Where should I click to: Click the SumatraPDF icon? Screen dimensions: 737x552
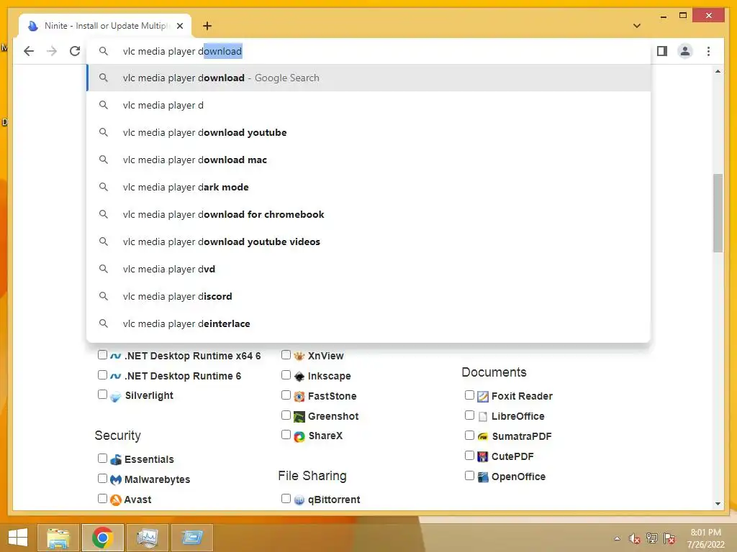(x=483, y=436)
